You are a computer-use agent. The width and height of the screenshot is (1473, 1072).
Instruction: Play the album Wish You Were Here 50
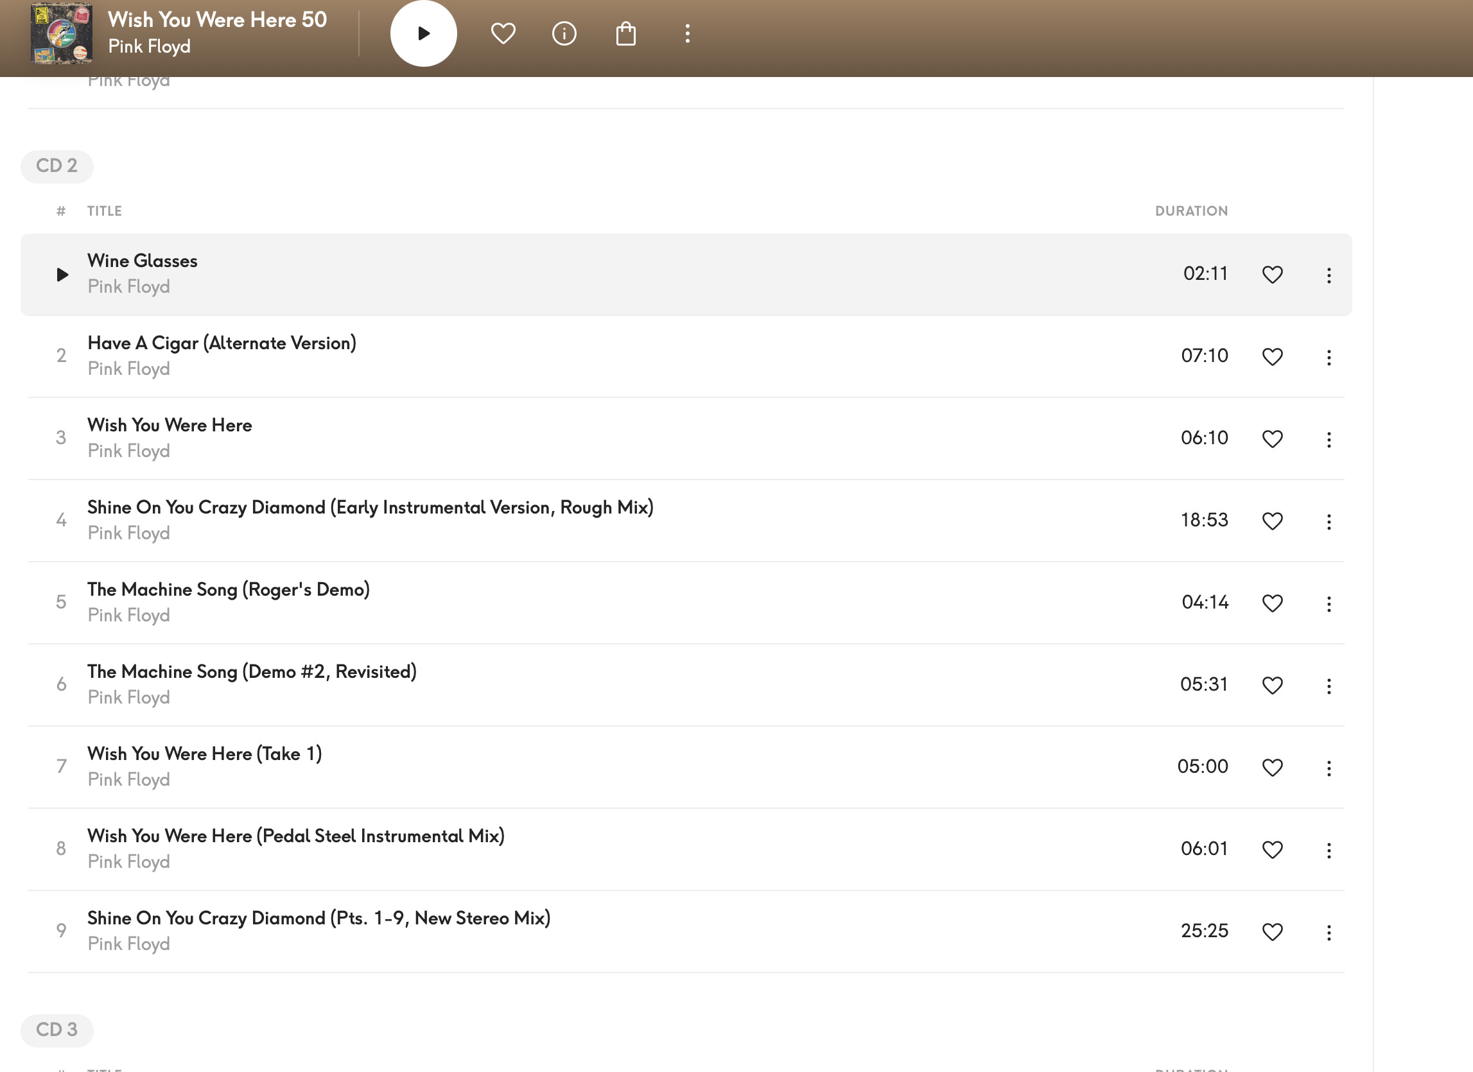click(x=423, y=33)
